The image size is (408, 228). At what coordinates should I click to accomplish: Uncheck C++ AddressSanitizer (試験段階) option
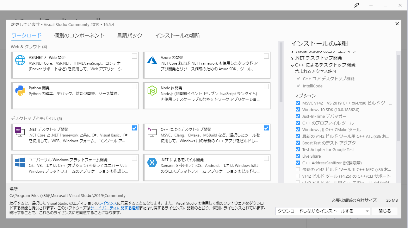pyautogui.click(x=298, y=163)
